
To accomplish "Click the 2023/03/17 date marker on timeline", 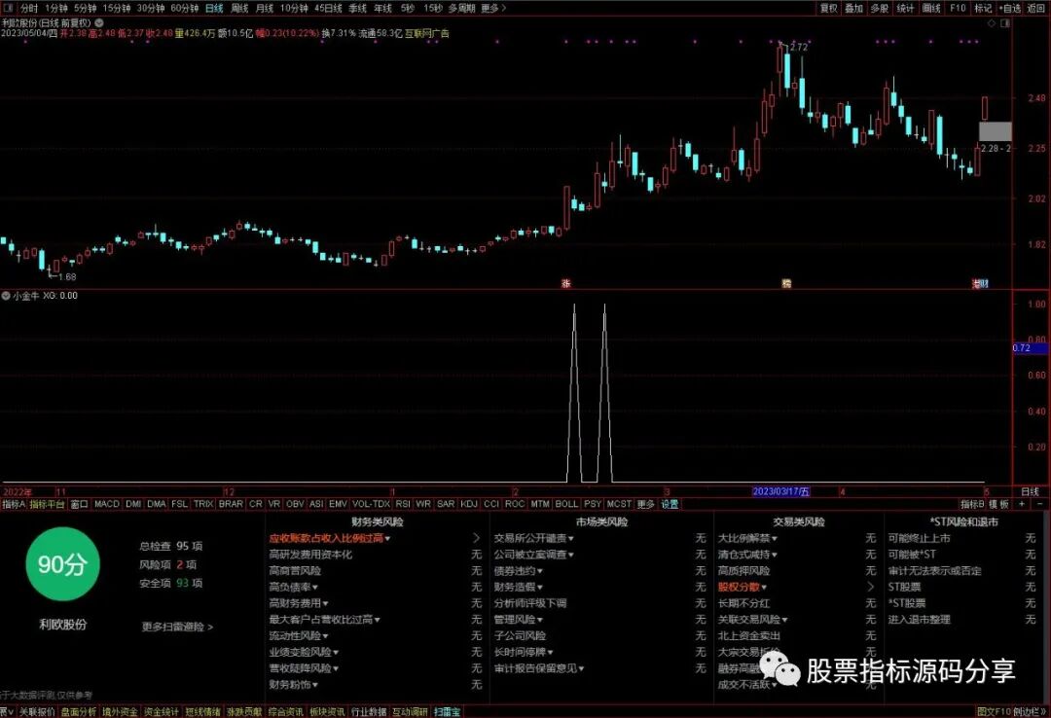I will pyautogui.click(x=780, y=491).
